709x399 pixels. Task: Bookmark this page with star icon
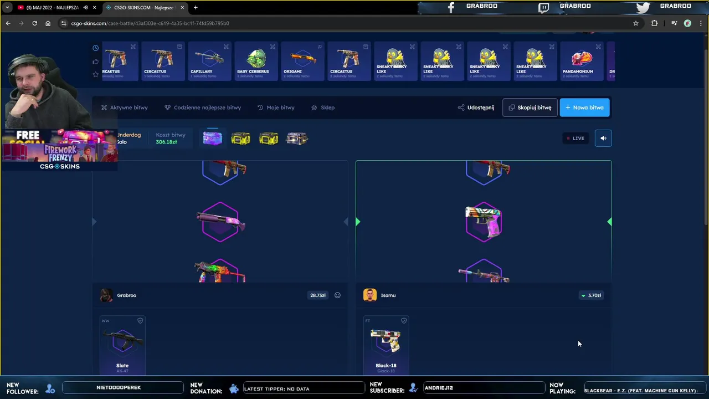coord(636,23)
